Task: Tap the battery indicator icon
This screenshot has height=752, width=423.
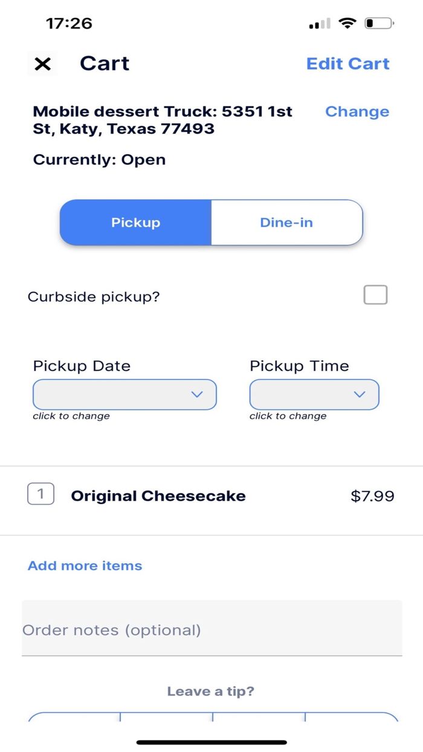Action: tap(379, 24)
